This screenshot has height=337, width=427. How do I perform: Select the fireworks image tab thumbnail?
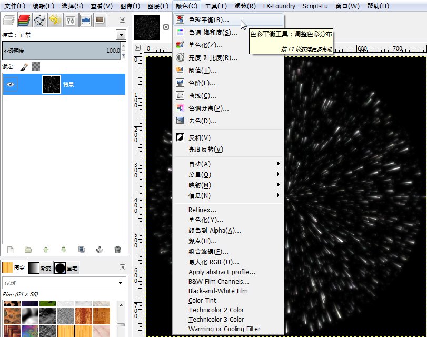tap(147, 27)
